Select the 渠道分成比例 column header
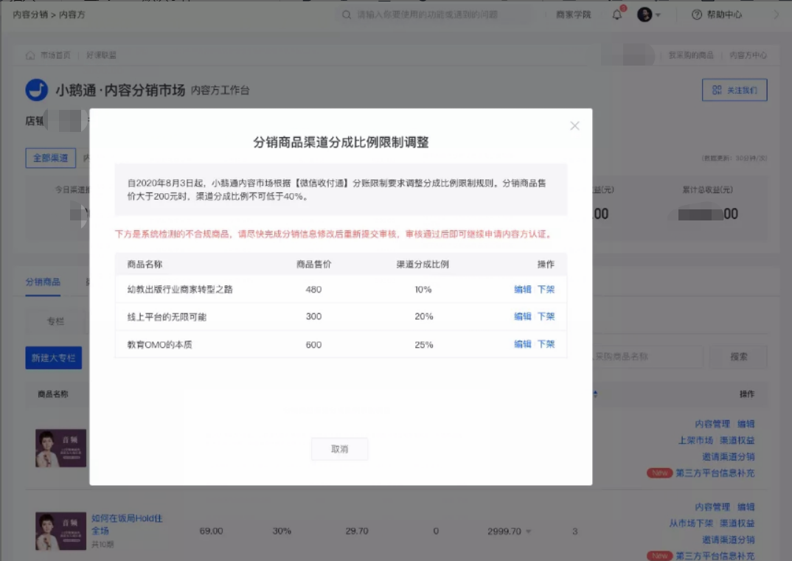The width and height of the screenshot is (792, 561). click(x=423, y=264)
